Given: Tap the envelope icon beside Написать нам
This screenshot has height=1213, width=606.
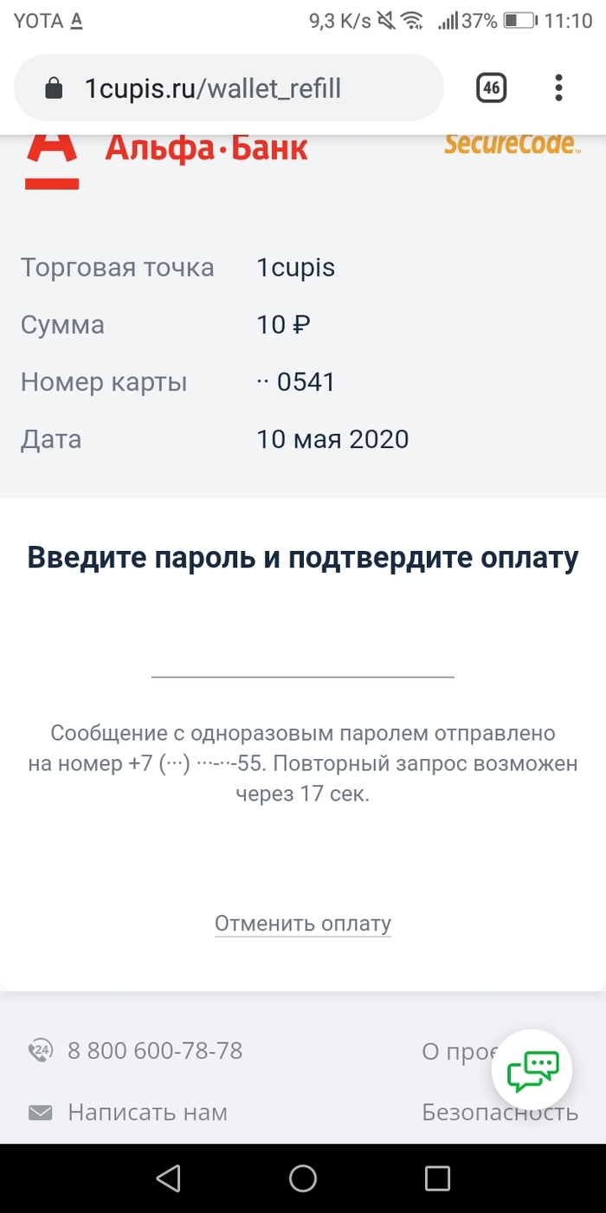Looking at the screenshot, I should [x=40, y=1112].
